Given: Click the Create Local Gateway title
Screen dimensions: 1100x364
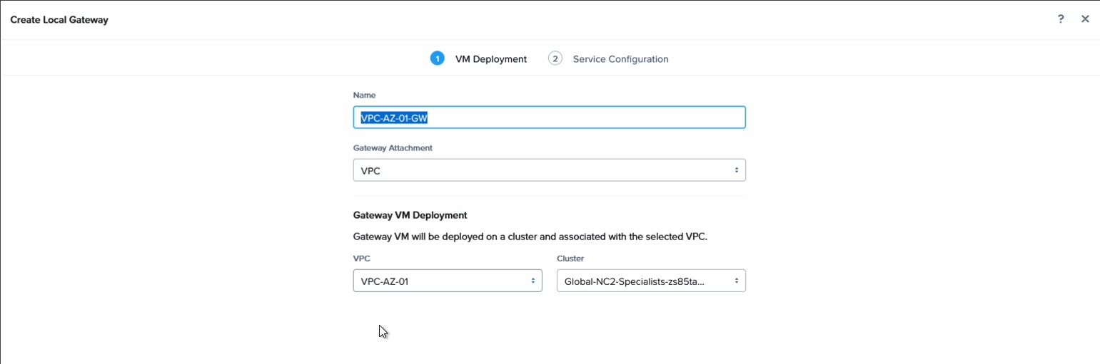Looking at the screenshot, I should tap(59, 20).
